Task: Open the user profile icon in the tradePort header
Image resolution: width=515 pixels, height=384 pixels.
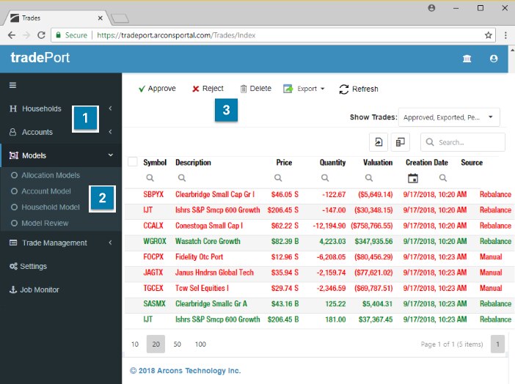Action: coord(493,59)
